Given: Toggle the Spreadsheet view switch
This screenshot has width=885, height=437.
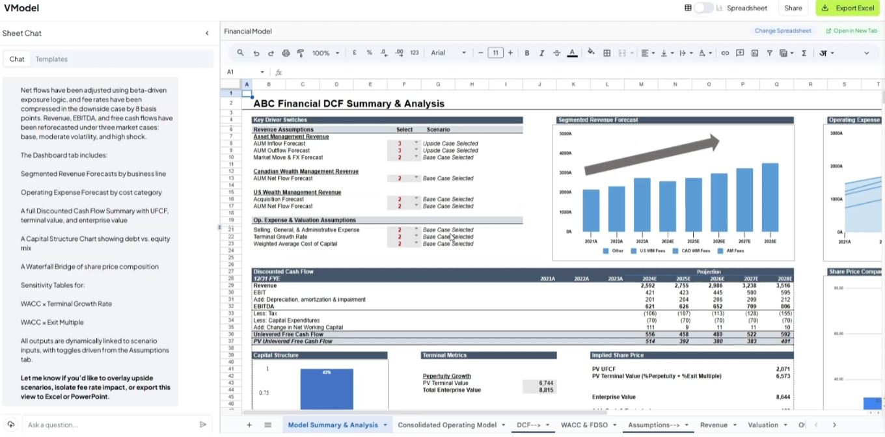Looking at the screenshot, I should (703, 8).
